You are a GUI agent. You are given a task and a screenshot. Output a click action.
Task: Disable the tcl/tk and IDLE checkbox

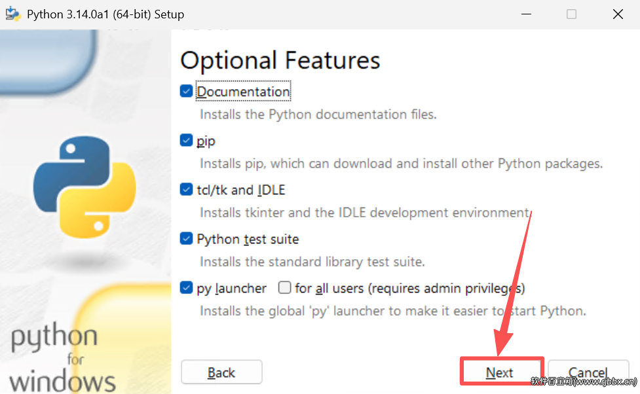(x=186, y=190)
